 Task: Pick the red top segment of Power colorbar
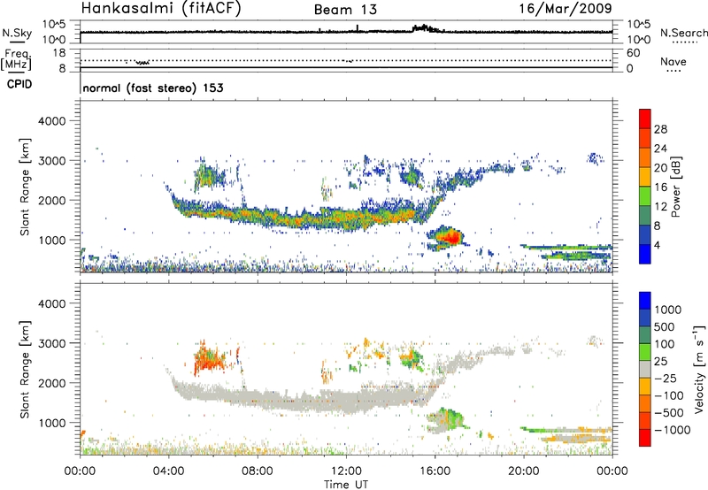pyautogui.click(x=645, y=119)
